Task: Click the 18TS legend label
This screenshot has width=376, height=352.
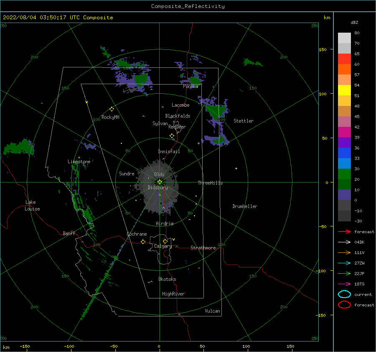Action: (359, 284)
